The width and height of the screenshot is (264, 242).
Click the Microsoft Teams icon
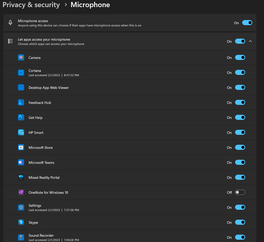pyautogui.click(x=21, y=163)
